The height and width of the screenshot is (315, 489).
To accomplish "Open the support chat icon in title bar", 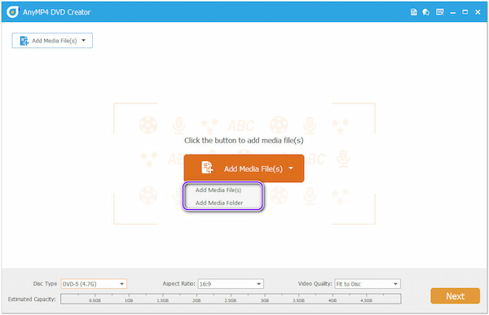I will [x=426, y=12].
